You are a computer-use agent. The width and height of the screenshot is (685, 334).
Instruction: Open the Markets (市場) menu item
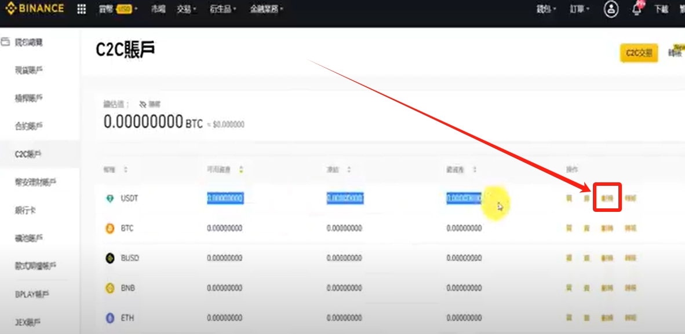click(x=158, y=9)
